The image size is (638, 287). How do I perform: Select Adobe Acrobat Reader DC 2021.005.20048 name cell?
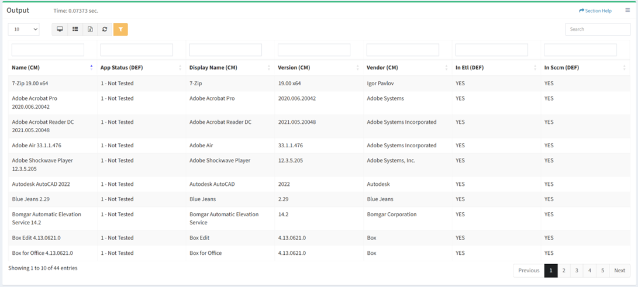[x=53, y=126]
